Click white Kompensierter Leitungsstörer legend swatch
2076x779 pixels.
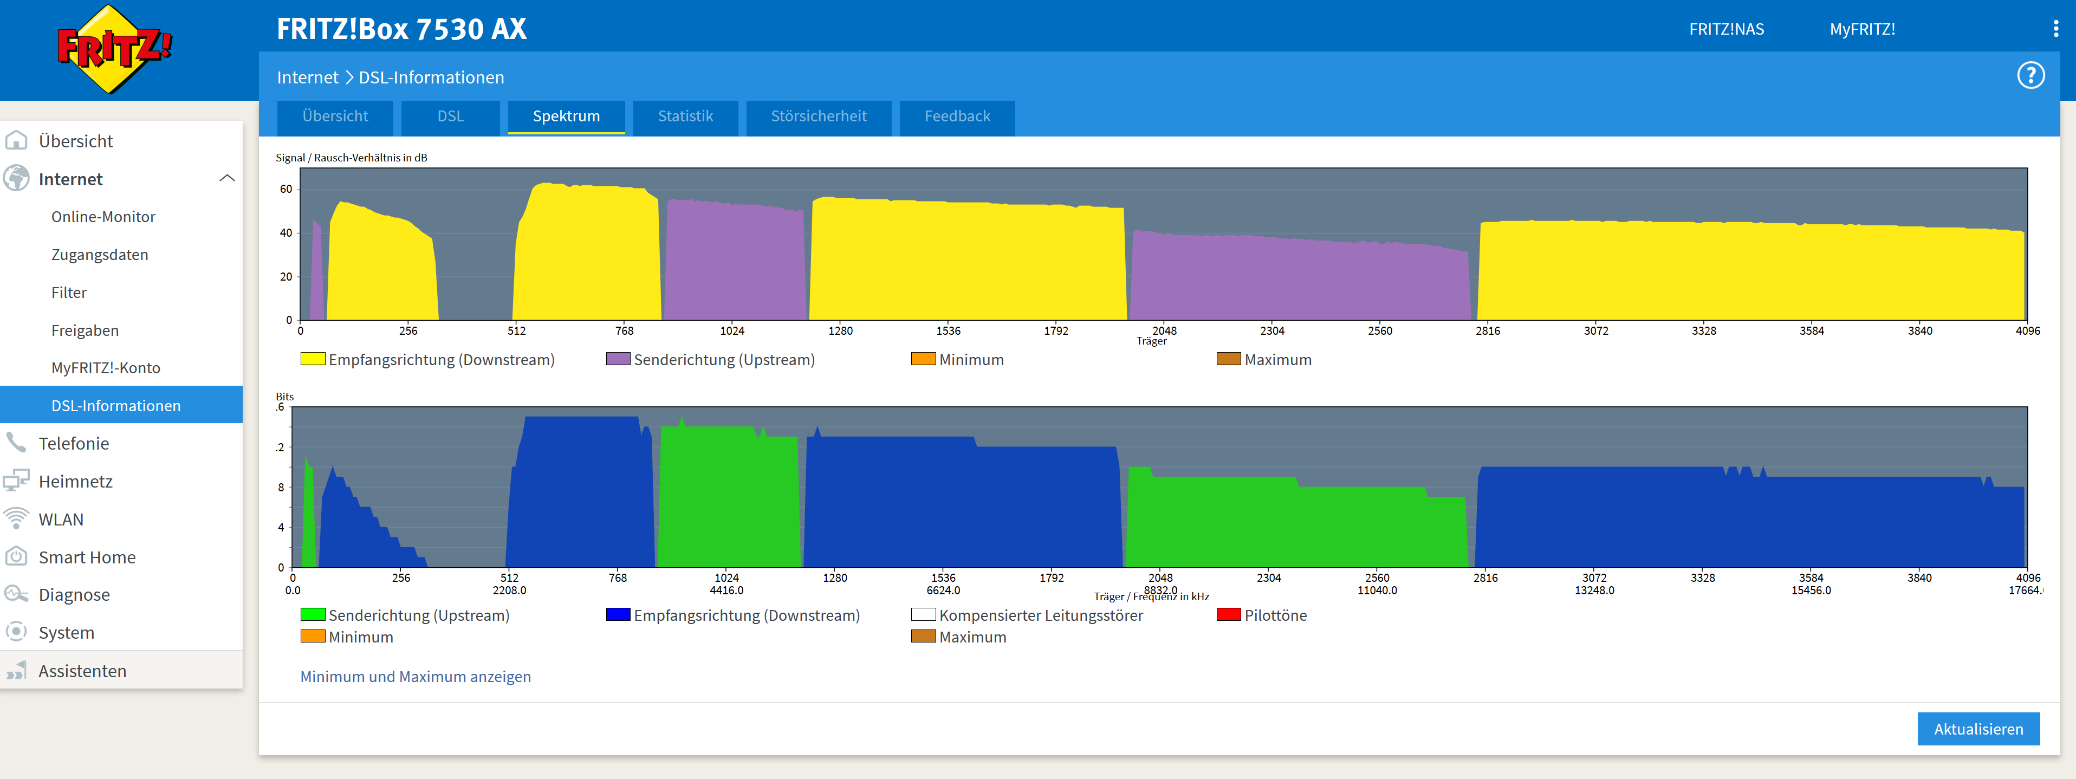(x=924, y=614)
